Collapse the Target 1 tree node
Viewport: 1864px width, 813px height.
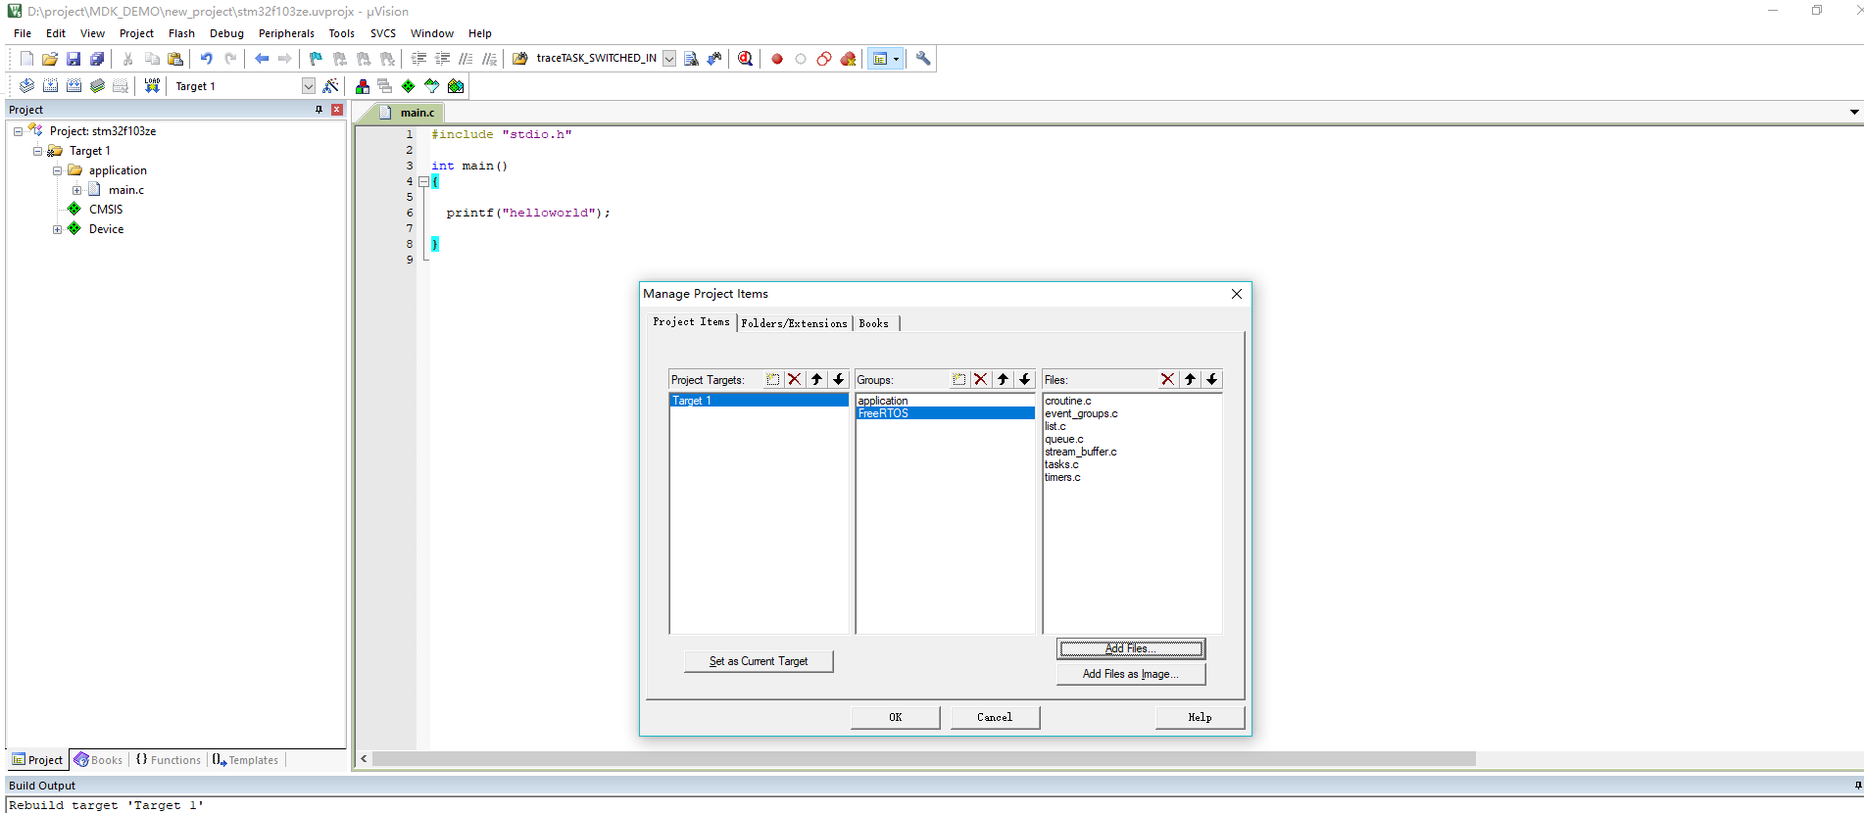(37, 151)
